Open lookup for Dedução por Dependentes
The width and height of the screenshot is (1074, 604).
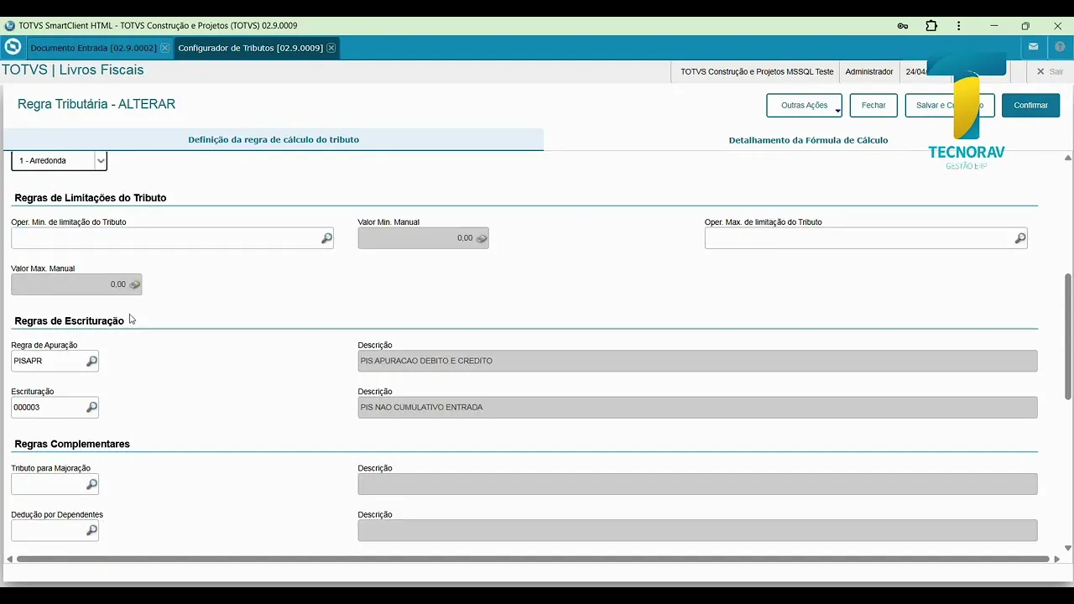pos(91,530)
